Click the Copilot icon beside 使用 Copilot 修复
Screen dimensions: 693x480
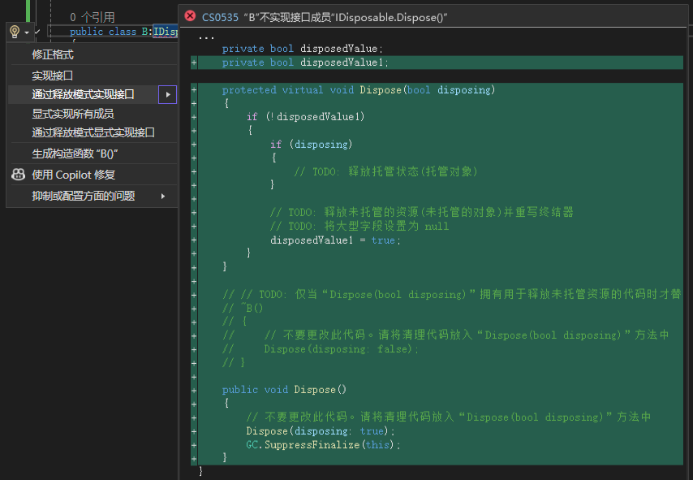pos(18,175)
